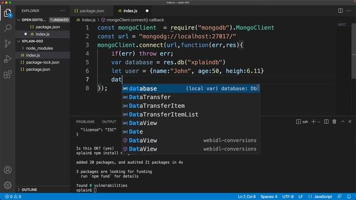Open new terminal launch profile dropdown arrow
The image size is (356, 200).
(319, 122)
